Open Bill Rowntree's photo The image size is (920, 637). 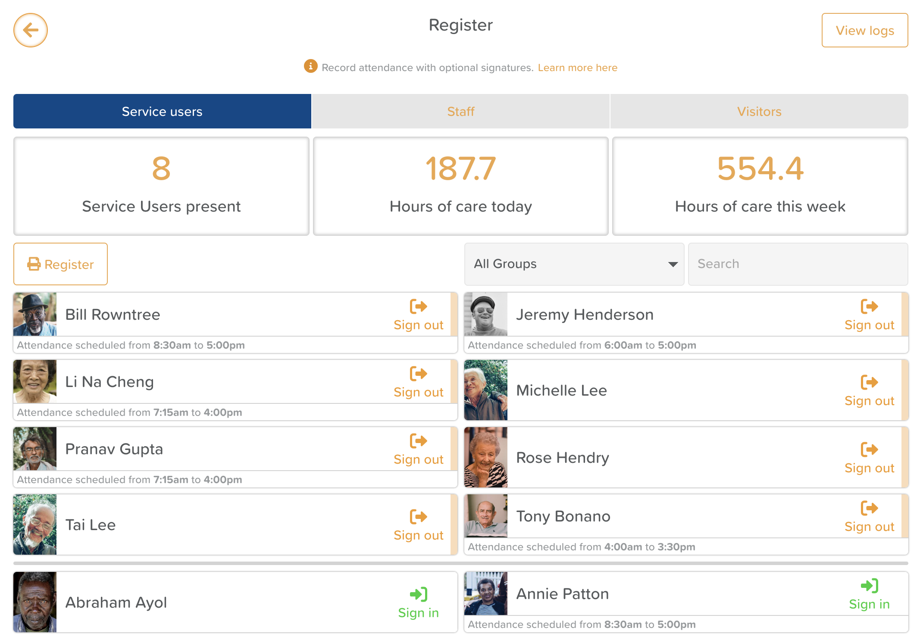pyautogui.click(x=35, y=314)
